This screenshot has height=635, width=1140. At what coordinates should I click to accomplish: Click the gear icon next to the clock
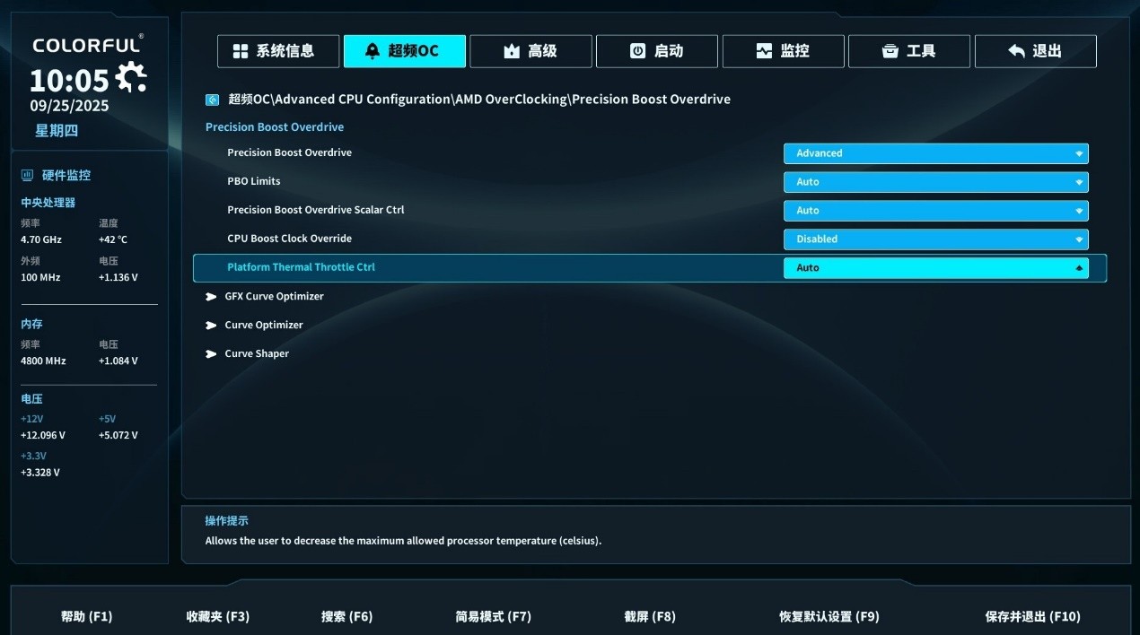[131, 78]
